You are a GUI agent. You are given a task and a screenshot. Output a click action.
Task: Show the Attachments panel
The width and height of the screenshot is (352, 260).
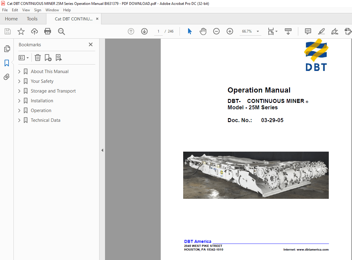point(7,77)
